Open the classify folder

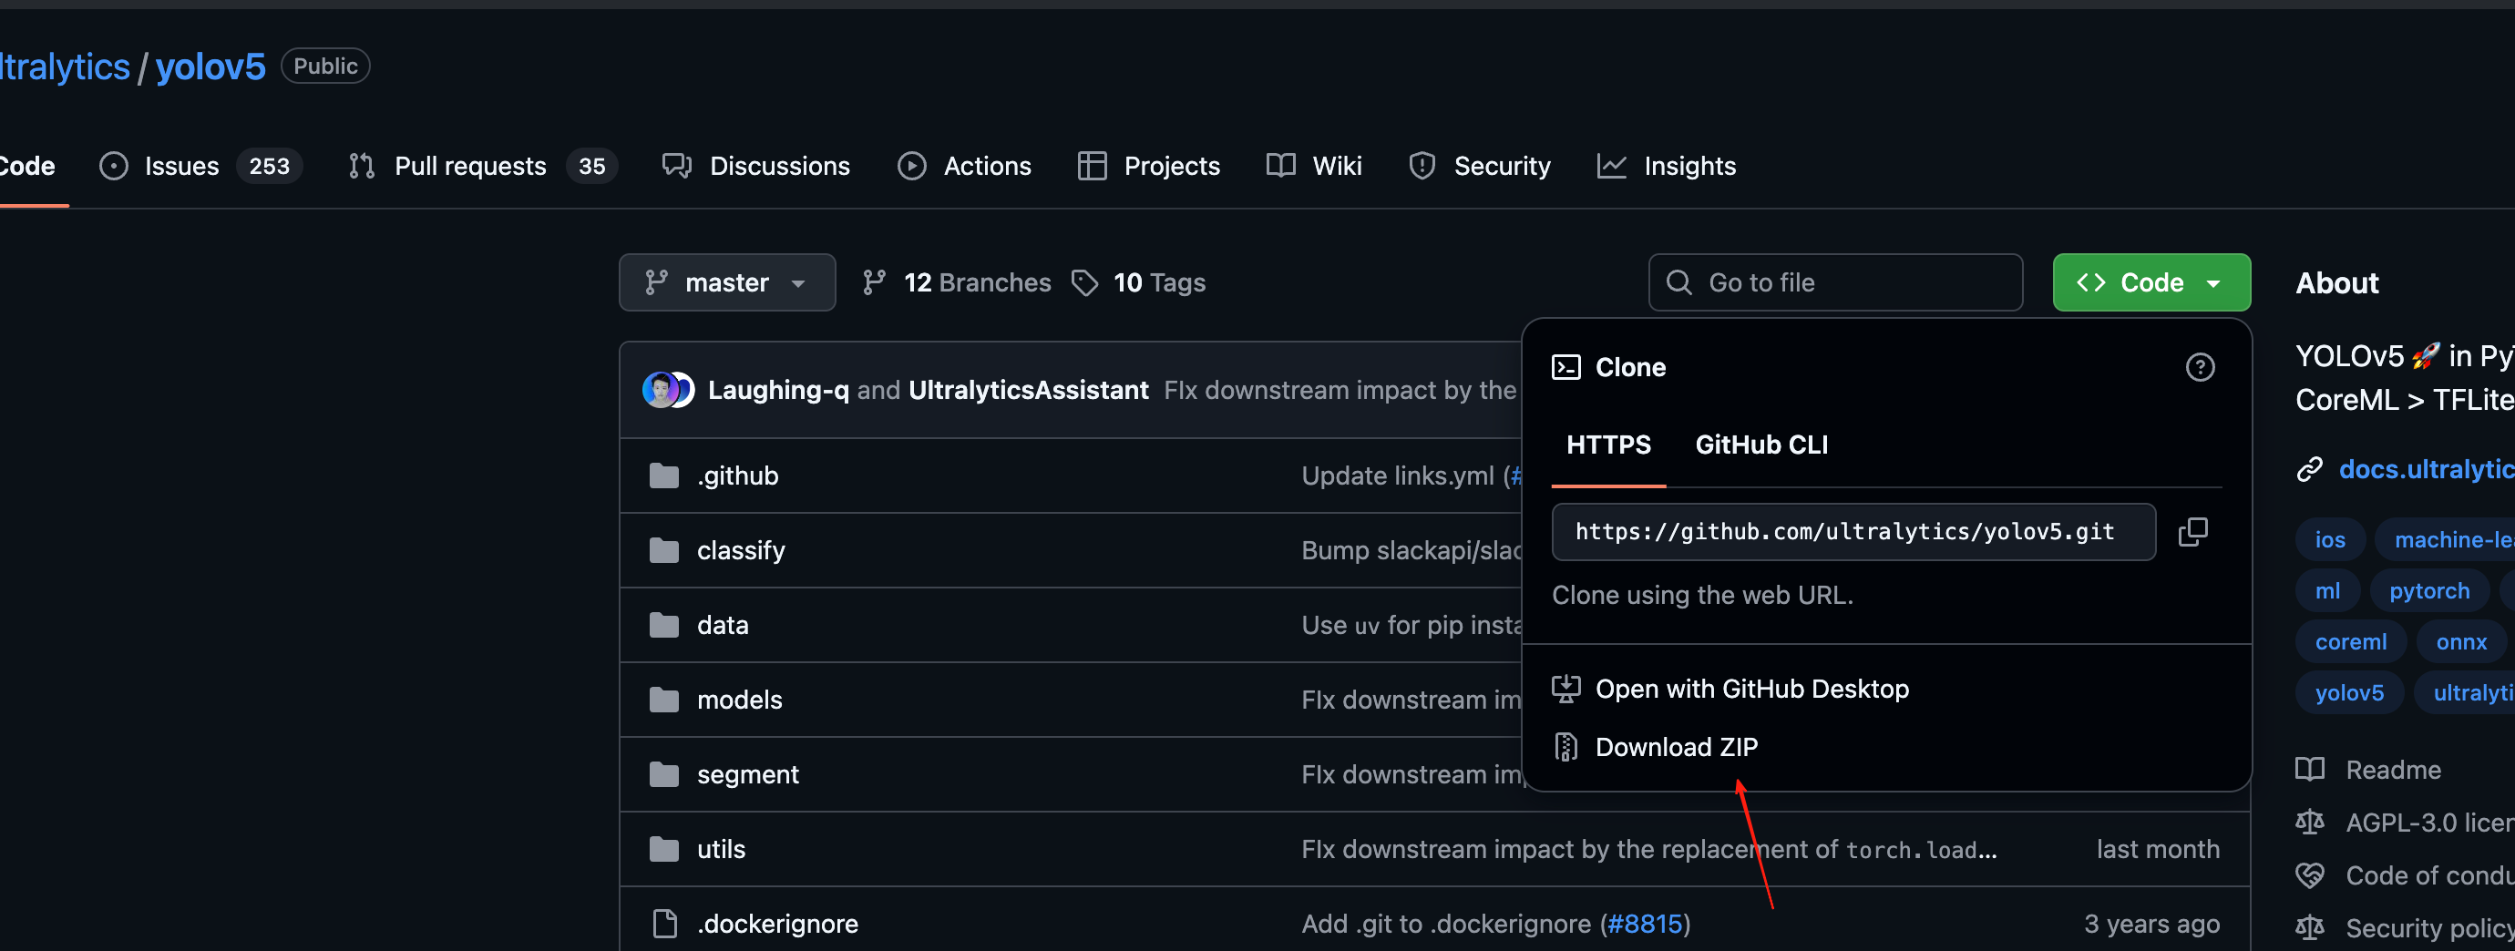coord(740,551)
